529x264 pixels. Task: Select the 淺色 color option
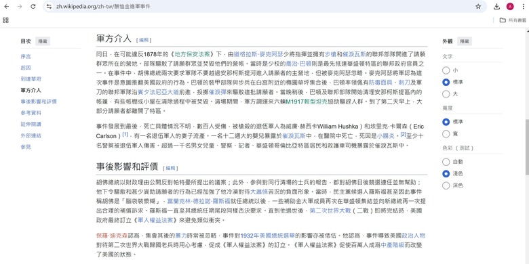pyautogui.click(x=446, y=174)
